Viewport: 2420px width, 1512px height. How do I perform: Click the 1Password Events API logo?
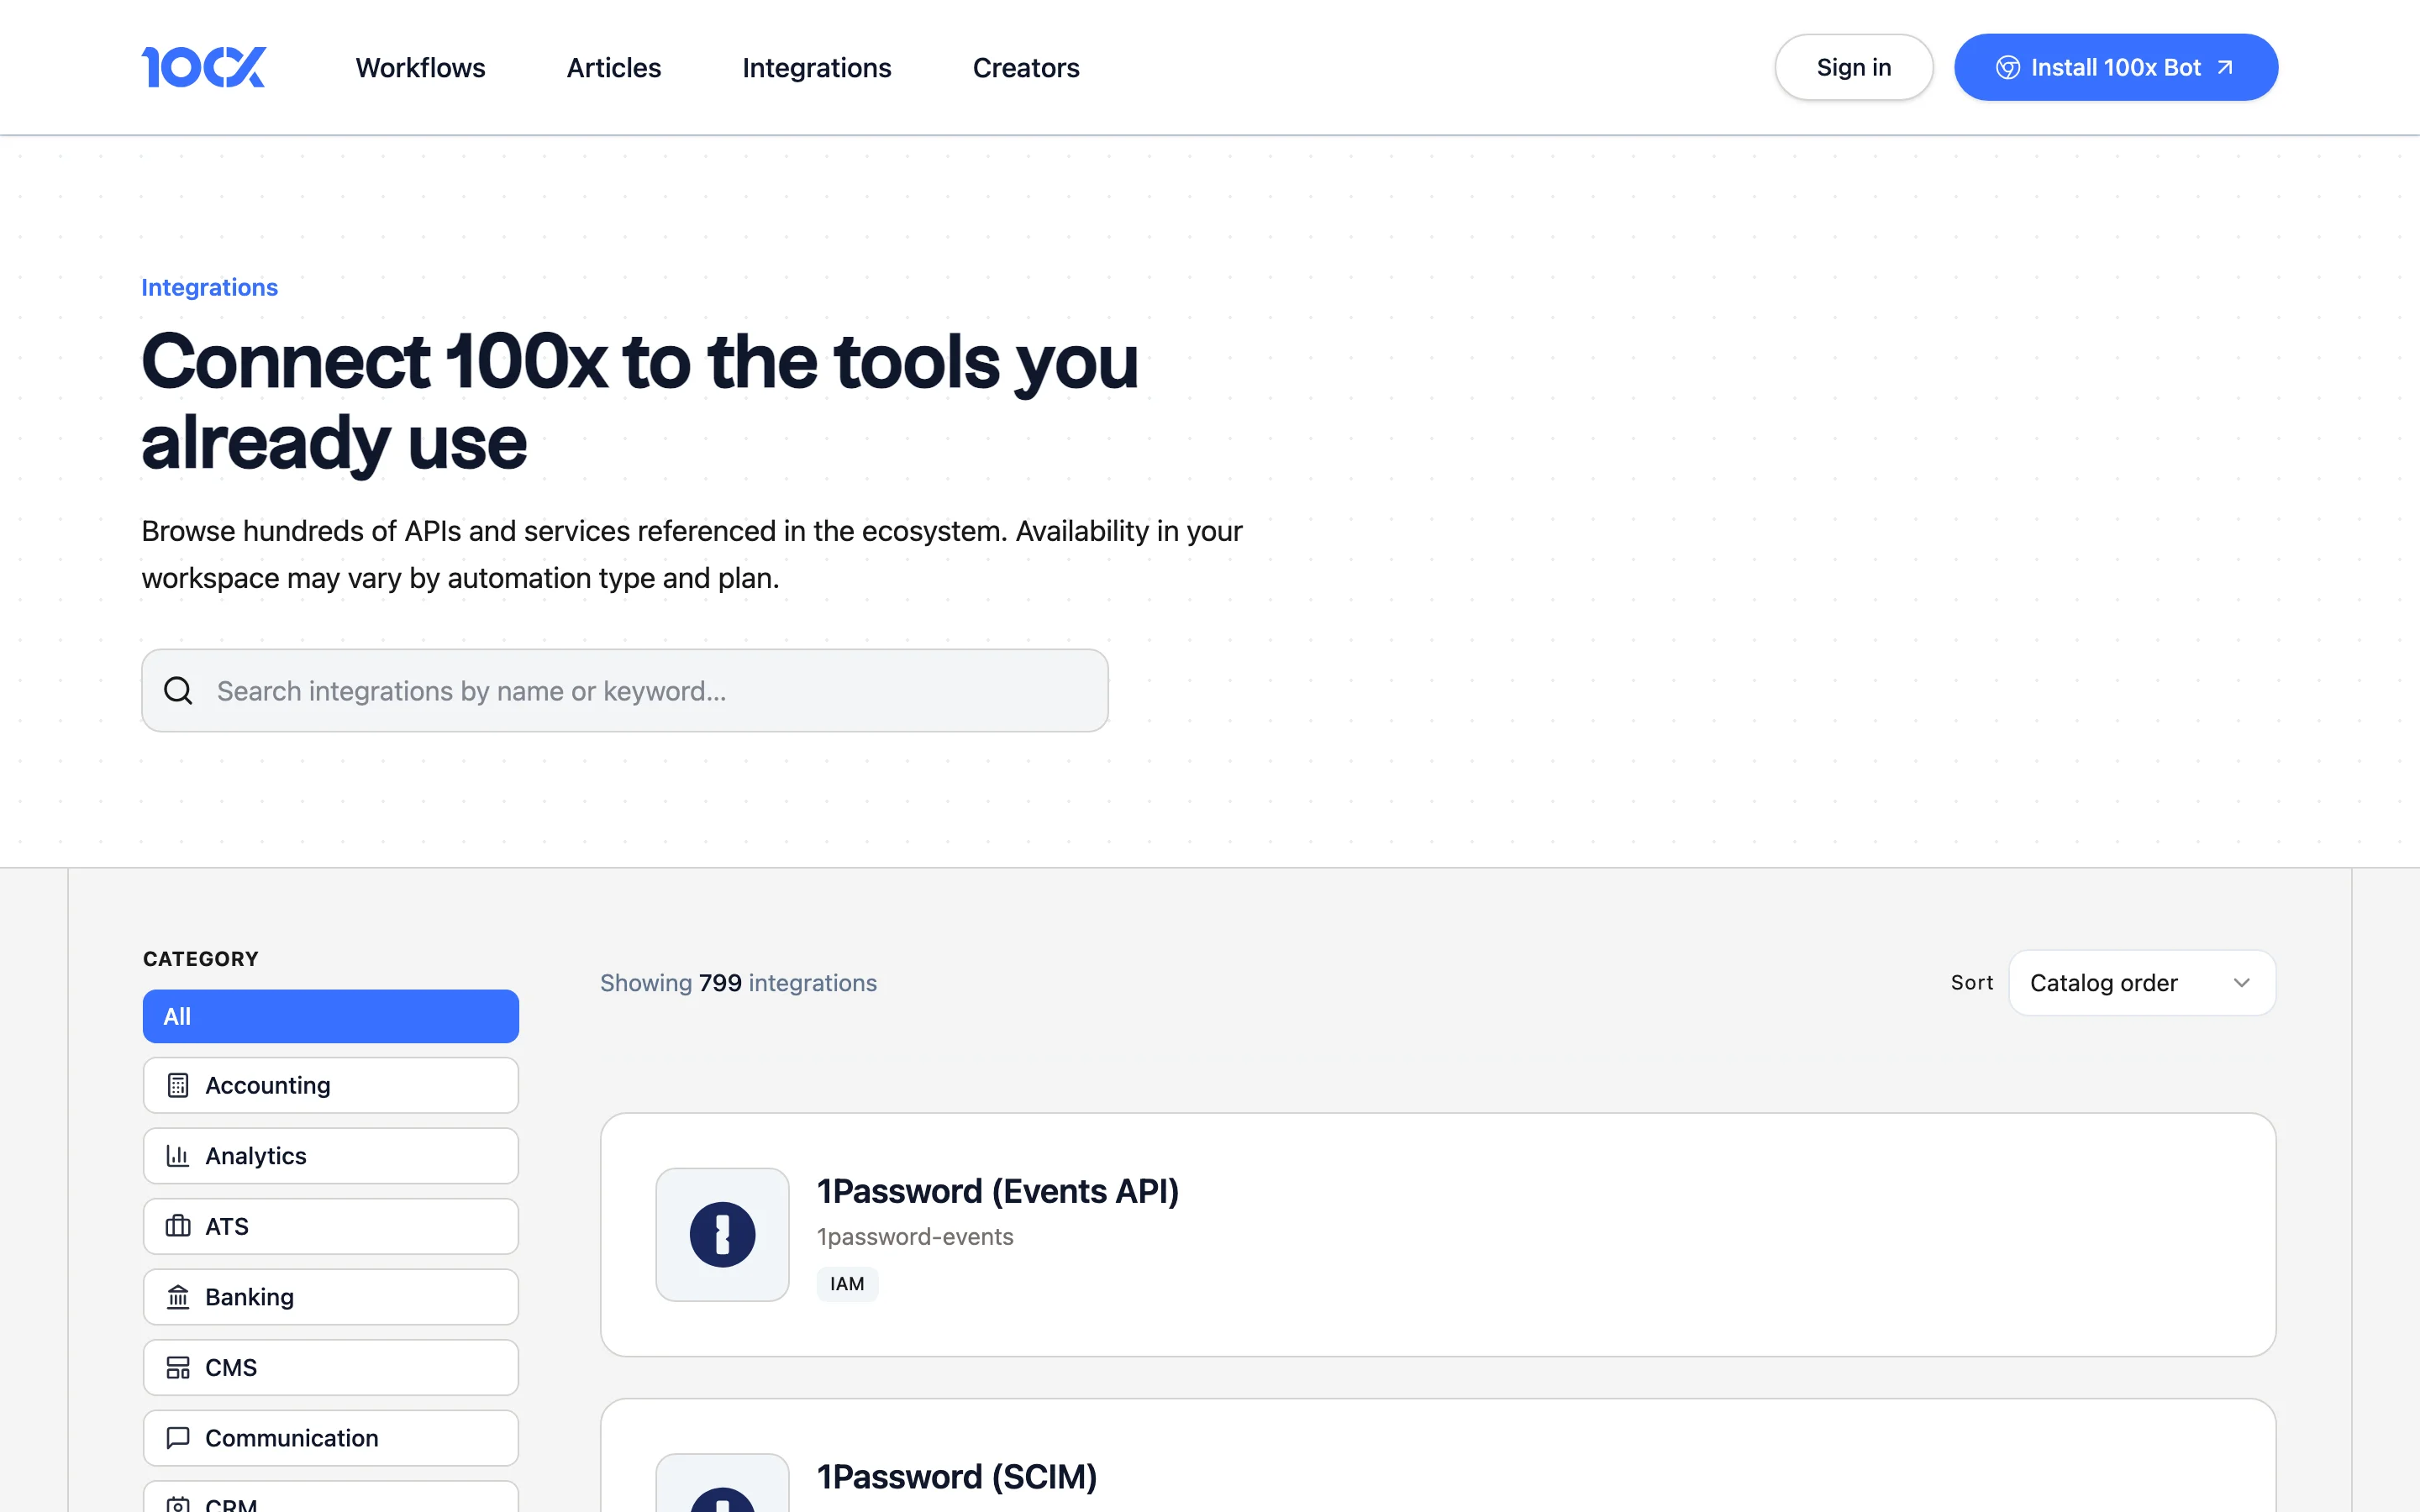click(x=722, y=1234)
